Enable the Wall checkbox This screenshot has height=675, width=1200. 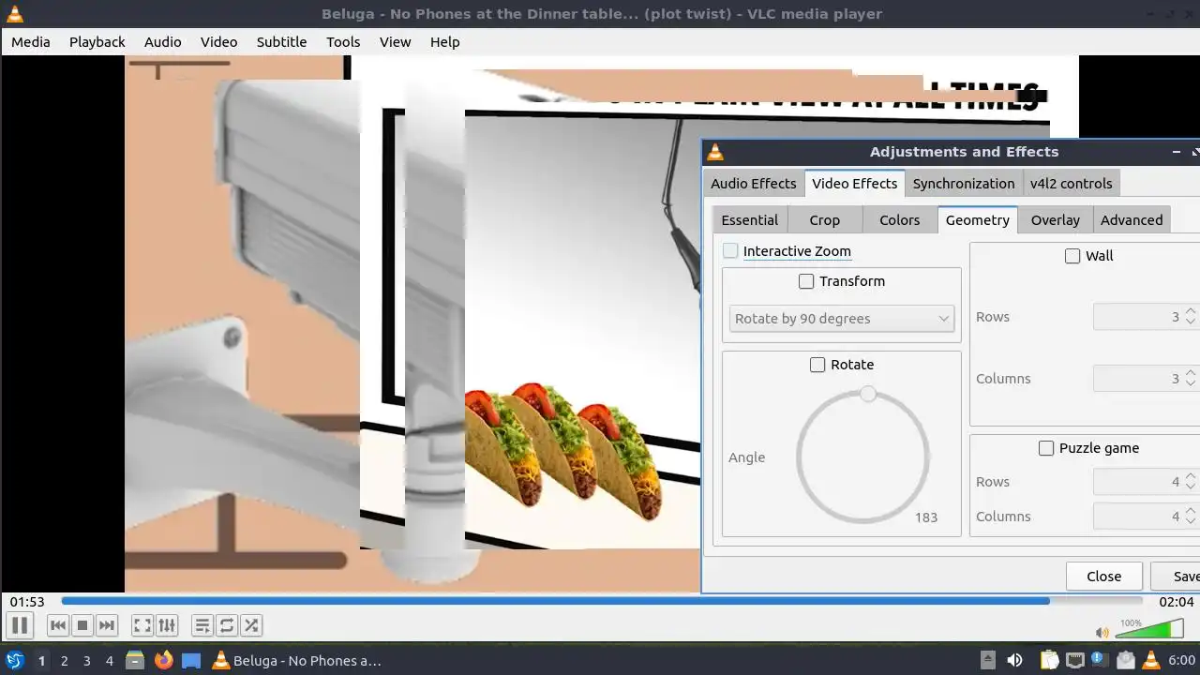1072,256
